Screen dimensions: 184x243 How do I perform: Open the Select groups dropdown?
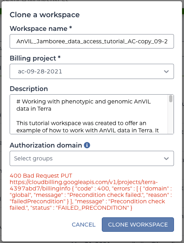[x=92, y=158]
